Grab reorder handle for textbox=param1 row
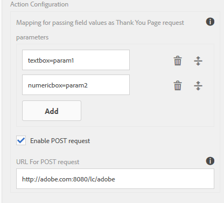Viewport: 224px width, 203px height. (x=198, y=60)
